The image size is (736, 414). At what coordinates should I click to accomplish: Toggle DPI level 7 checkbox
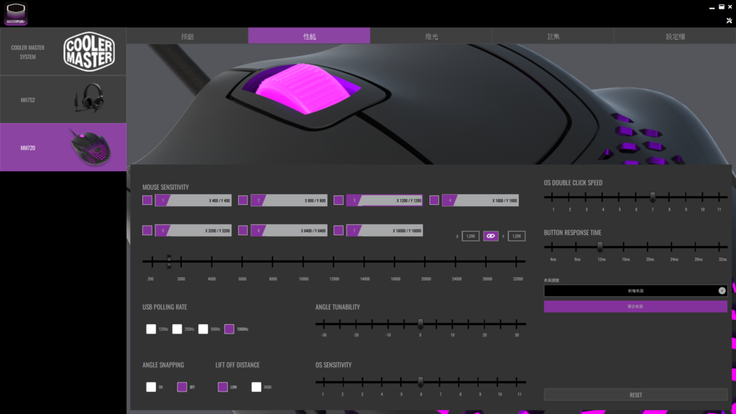[x=339, y=231]
